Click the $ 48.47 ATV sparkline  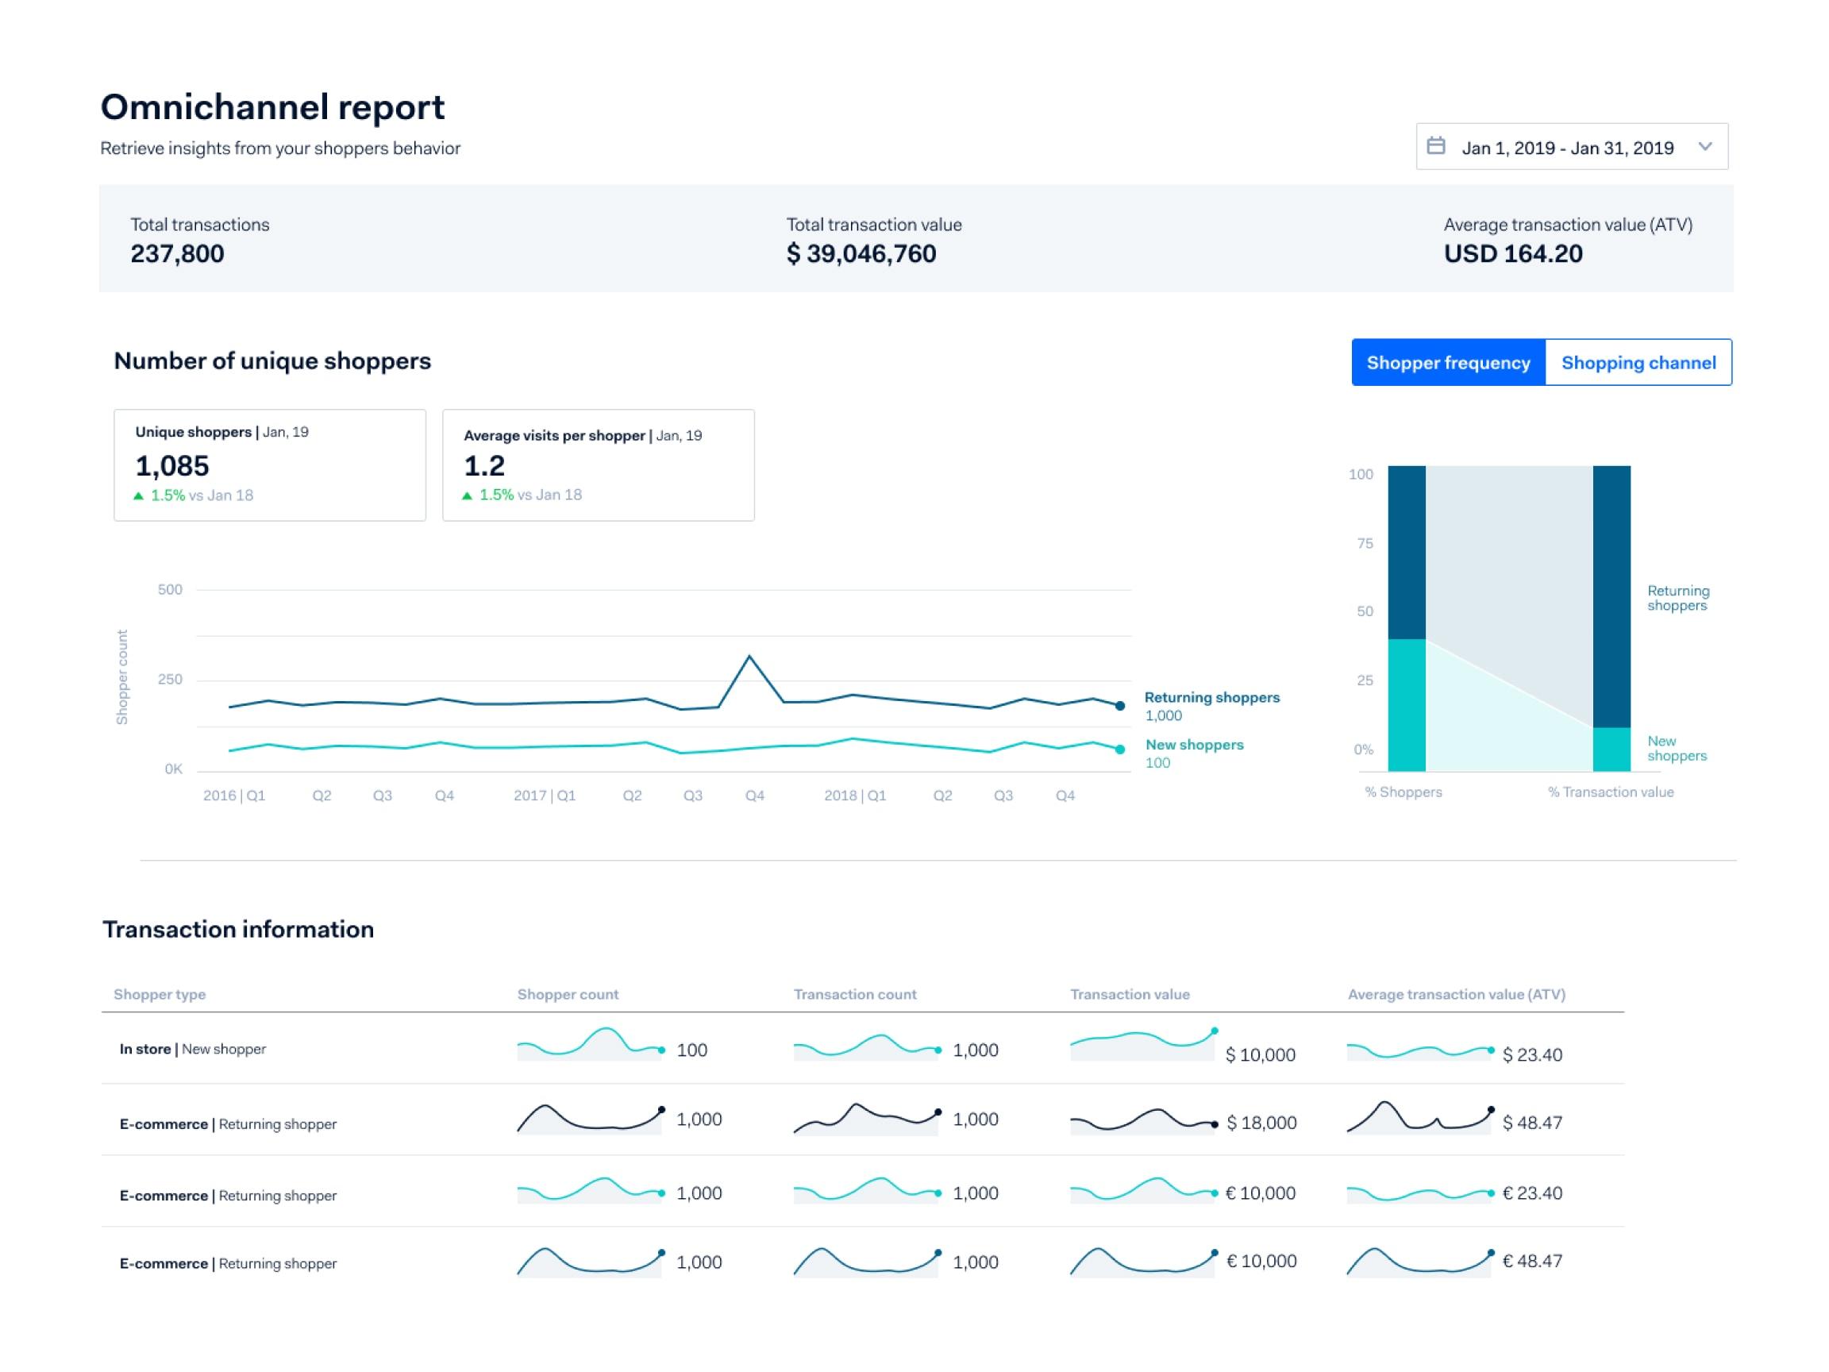point(1418,1118)
